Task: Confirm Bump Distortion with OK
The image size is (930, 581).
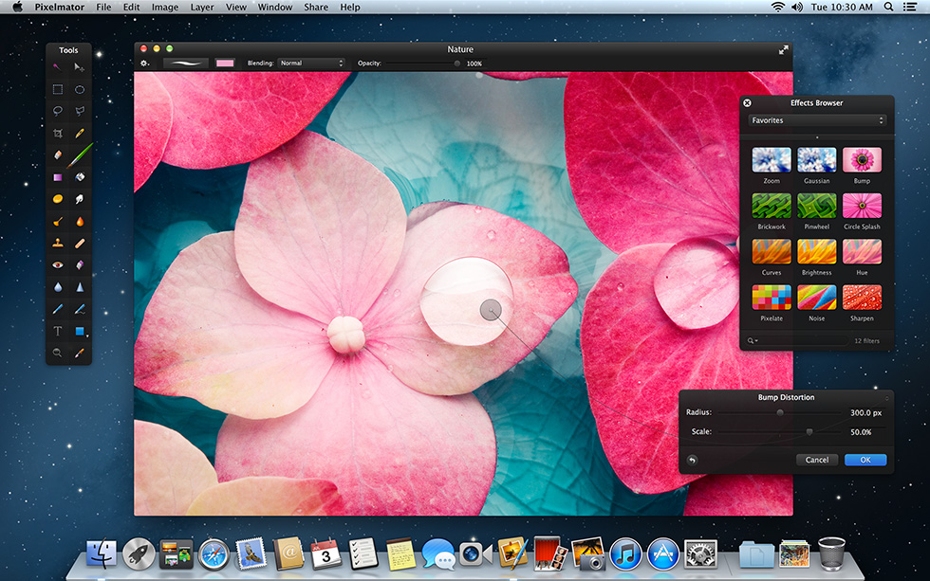Action: tap(865, 460)
